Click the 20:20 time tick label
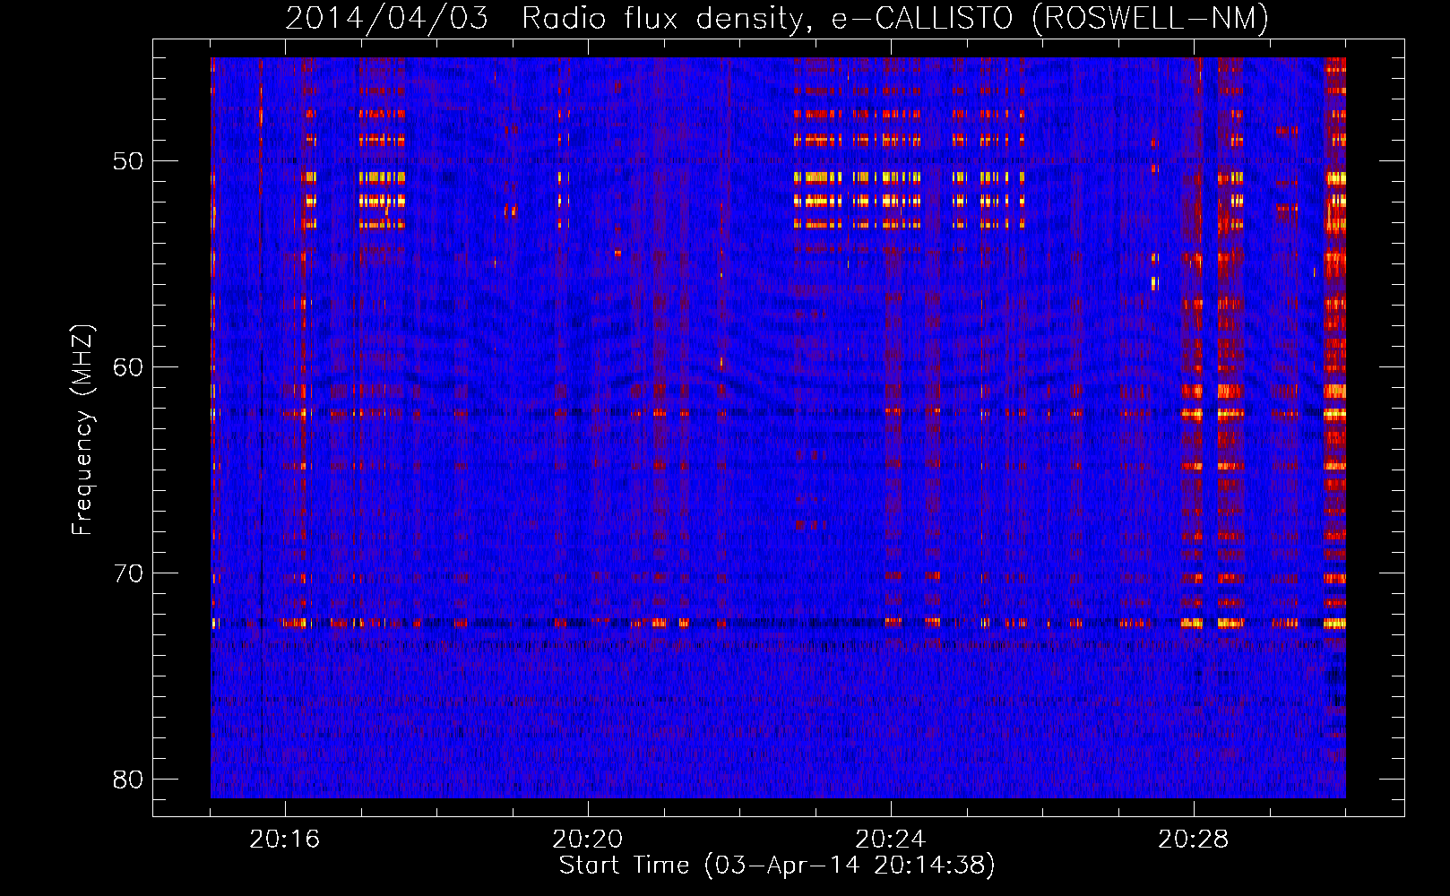This screenshot has height=896, width=1450. (588, 840)
